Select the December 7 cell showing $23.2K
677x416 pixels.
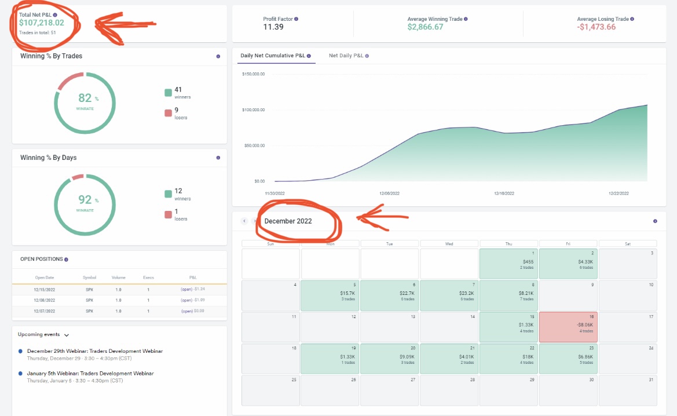(x=449, y=295)
